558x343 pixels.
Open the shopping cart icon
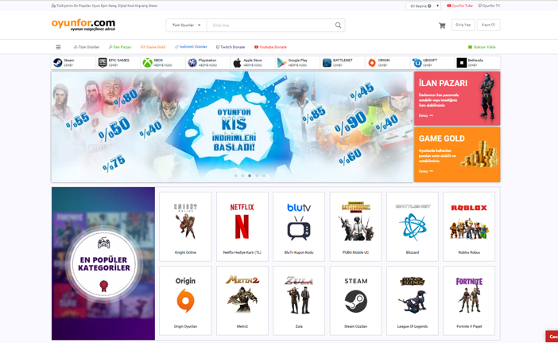click(442, 25)
